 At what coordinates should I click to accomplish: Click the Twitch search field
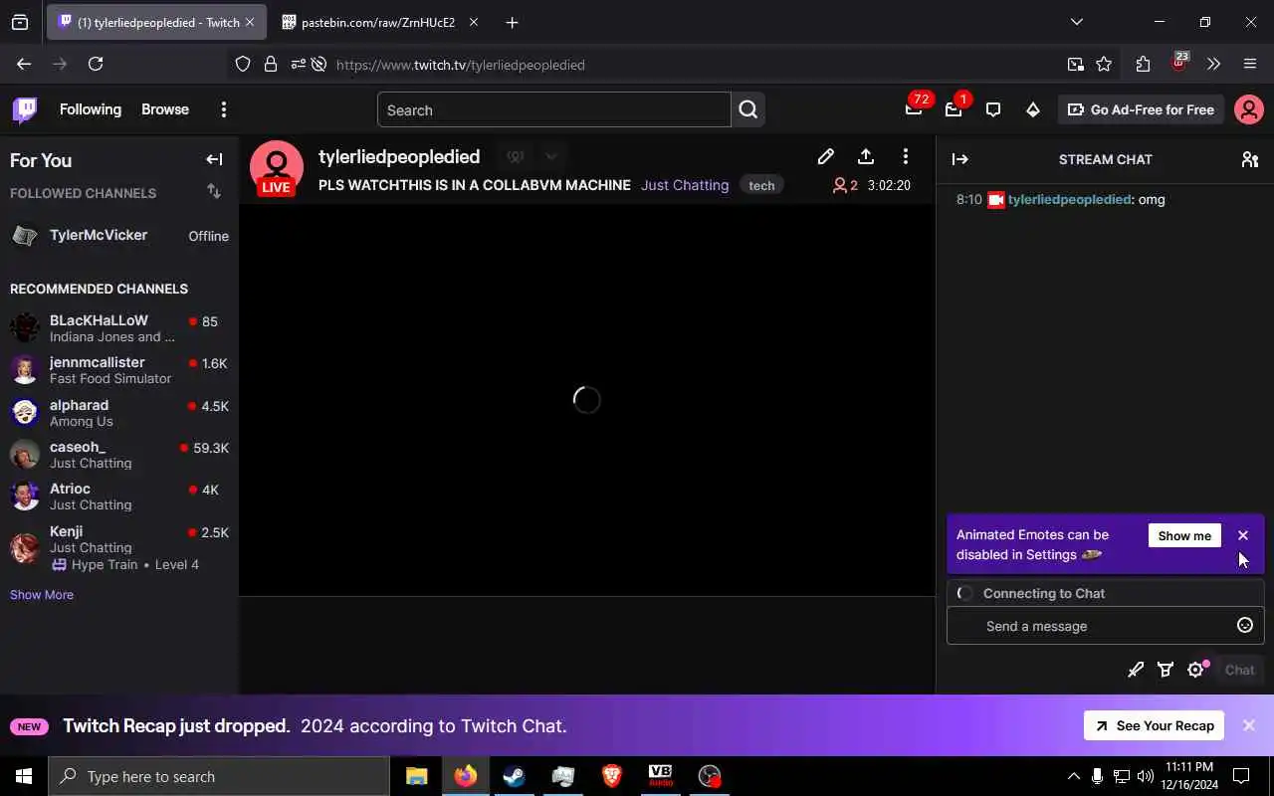tap(553, 109)
